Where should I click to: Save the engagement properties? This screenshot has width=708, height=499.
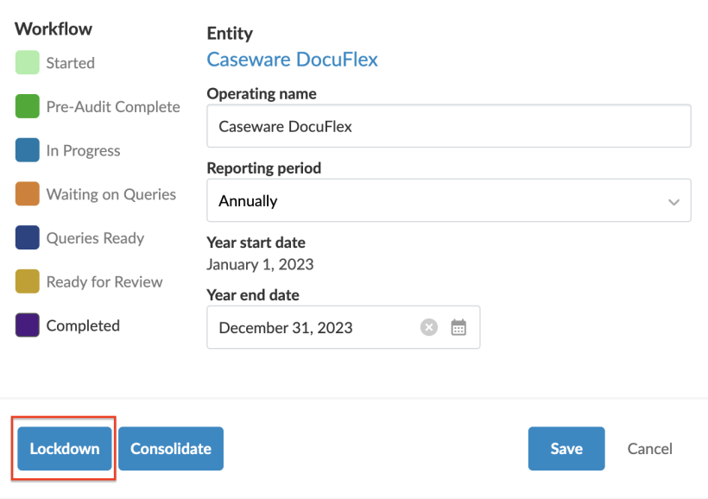coord(566,449)
